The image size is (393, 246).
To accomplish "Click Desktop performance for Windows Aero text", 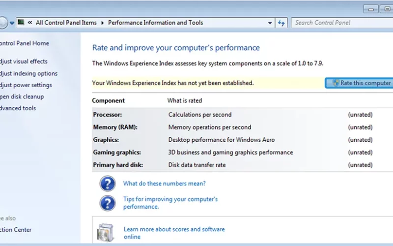I will pyautogui.click(x=222, y=140).
